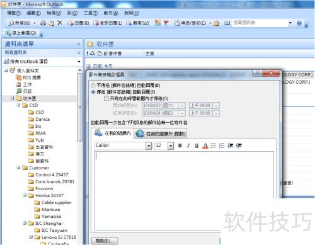Click the folder icon after 傳送/接收

(x=217, y=23)
